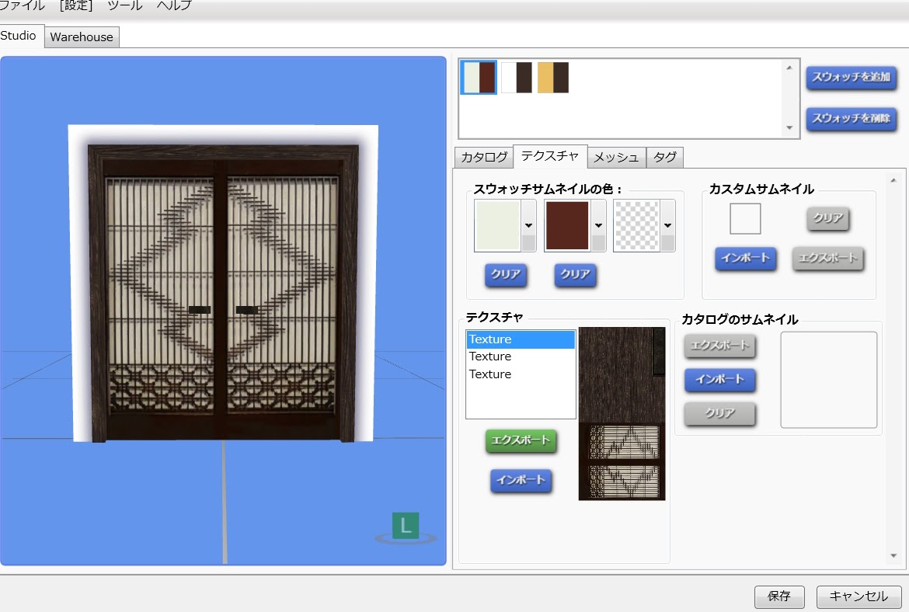This screenshot has width=909, height=612.
Task: Open the brown swatch color dropdown
Action: coord(598,225)
